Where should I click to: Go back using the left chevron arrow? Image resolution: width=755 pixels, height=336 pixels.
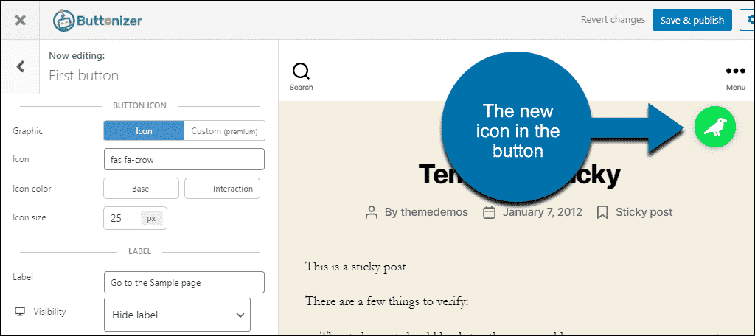(20, 67)
